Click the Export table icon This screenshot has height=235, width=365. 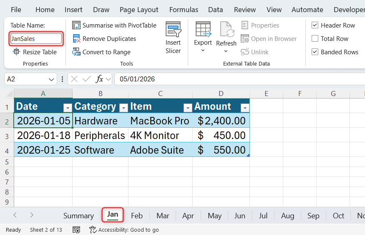[x=203, y=29]
